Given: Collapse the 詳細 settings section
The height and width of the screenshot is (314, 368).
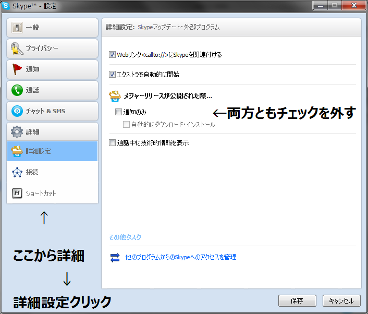Looking at the screenshot, I should click(x=52, y=132).
